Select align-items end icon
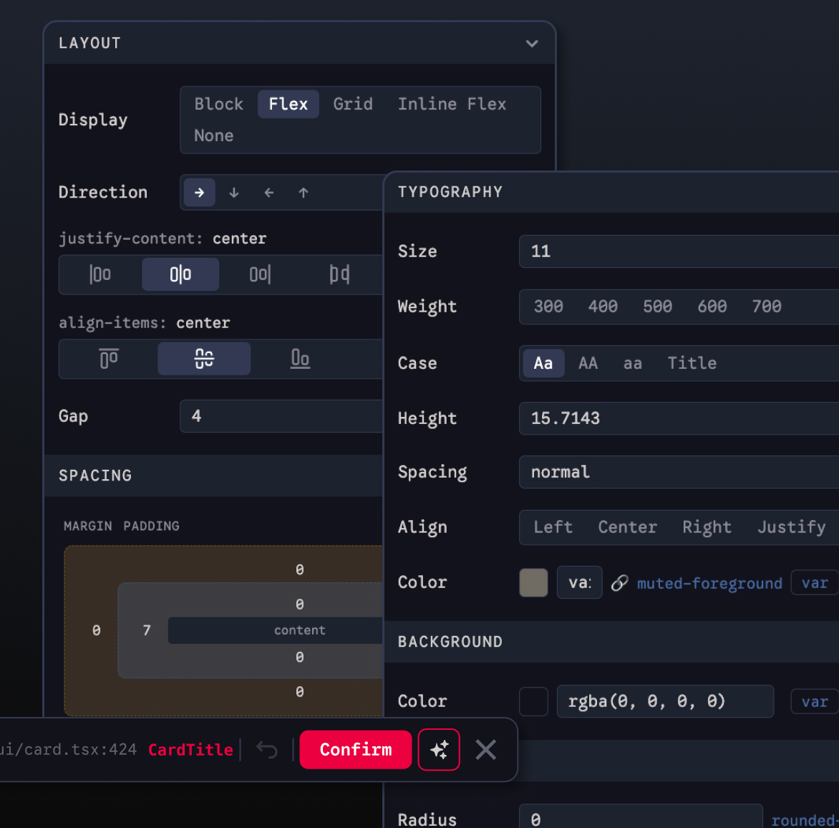This screenshot has height=828, width=839. point(300,359)
